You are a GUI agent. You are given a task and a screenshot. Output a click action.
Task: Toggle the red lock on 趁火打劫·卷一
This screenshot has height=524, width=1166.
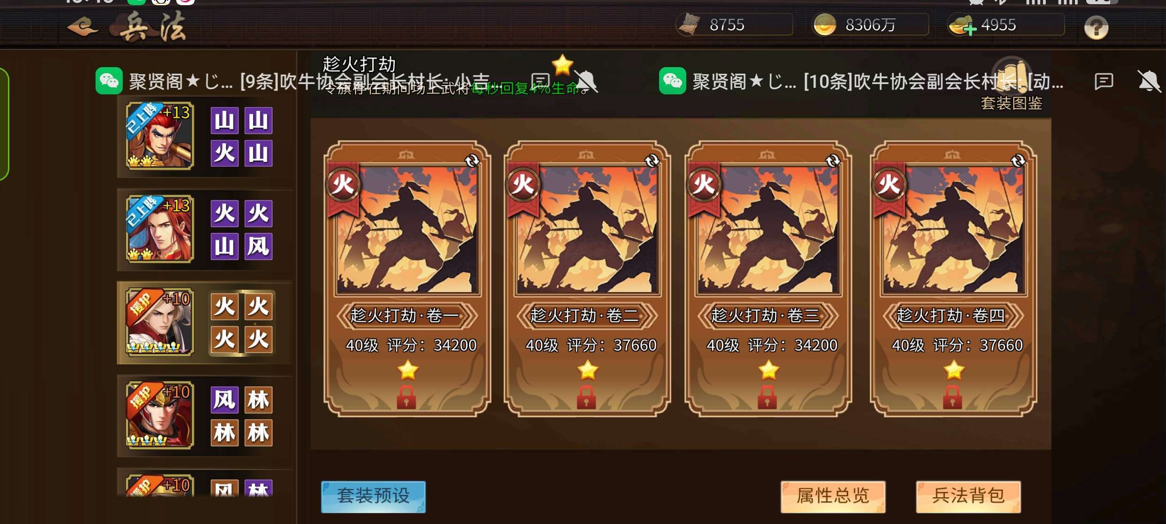(407, 397)
